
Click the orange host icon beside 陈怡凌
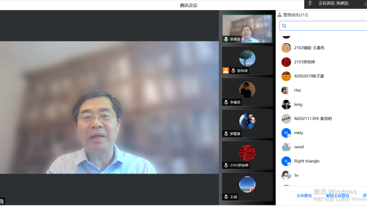click(226, 70)
